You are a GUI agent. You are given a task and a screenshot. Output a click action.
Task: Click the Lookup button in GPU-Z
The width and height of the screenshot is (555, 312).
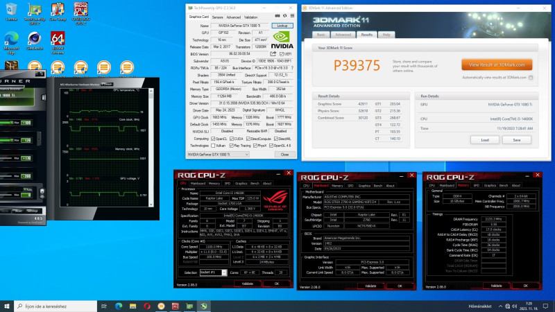(x=282, y=26)
